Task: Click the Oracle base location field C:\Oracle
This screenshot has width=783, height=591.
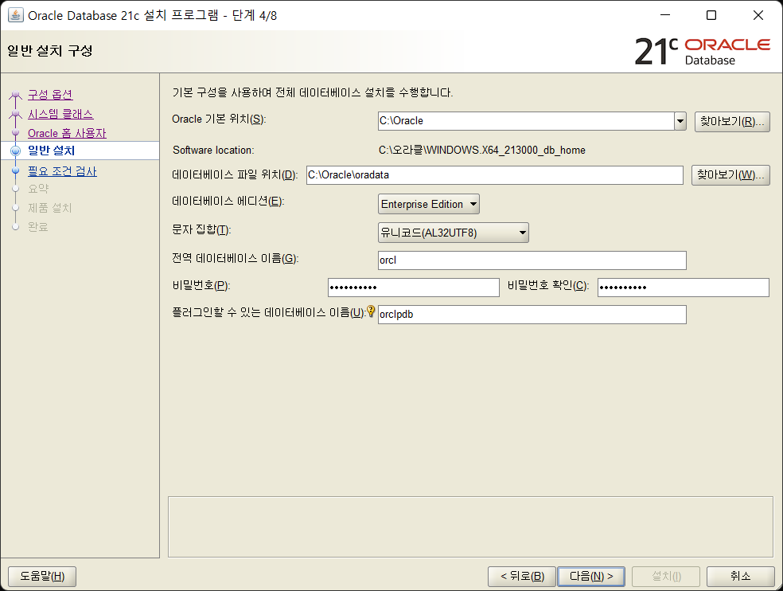Action: (526, 121)
